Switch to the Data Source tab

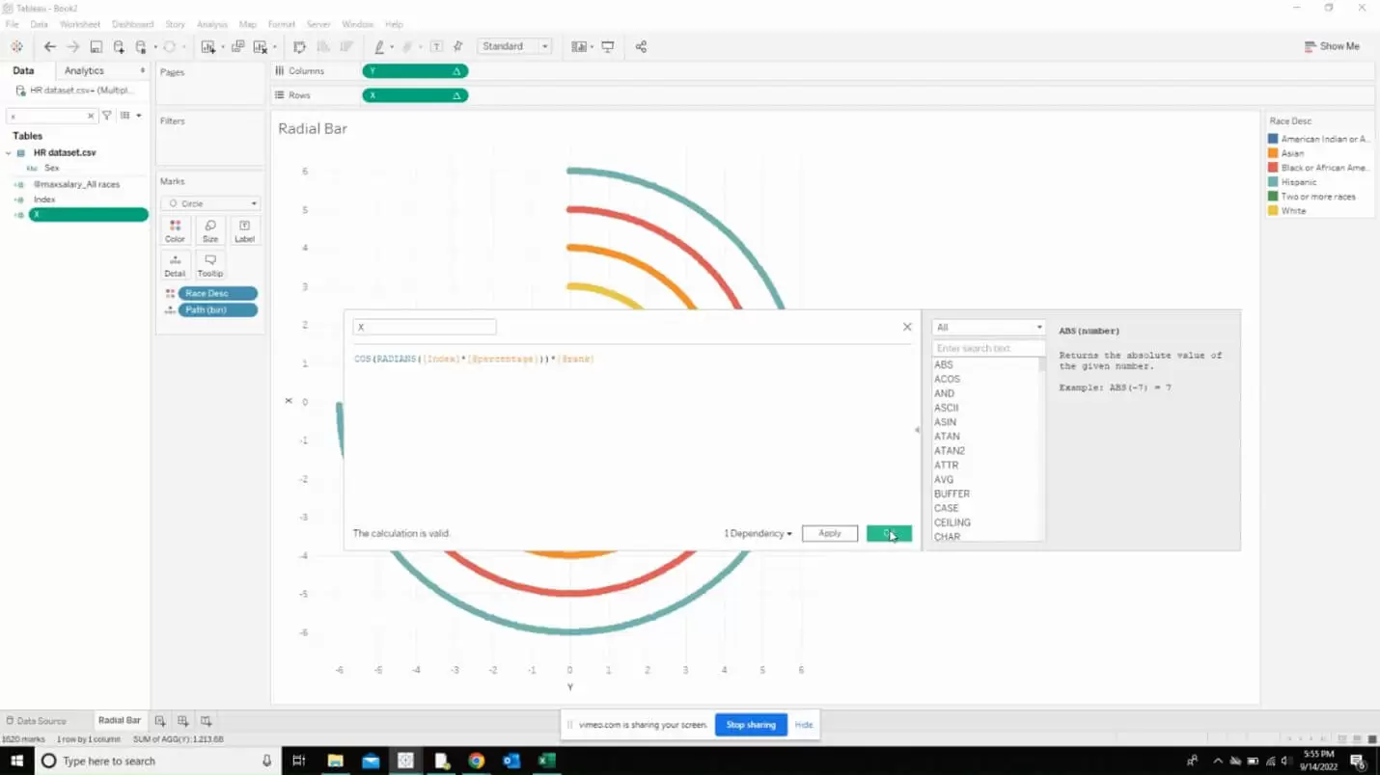(x=41, y=721)
